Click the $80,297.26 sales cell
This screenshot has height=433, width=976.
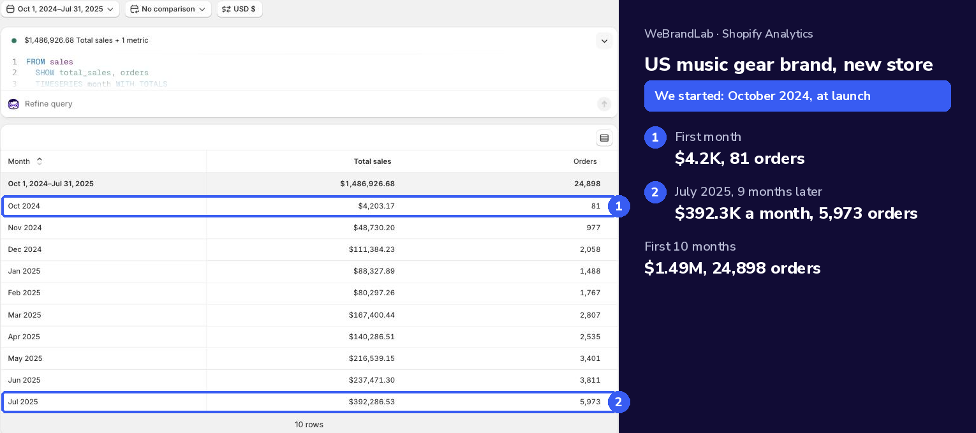(374, 293)
